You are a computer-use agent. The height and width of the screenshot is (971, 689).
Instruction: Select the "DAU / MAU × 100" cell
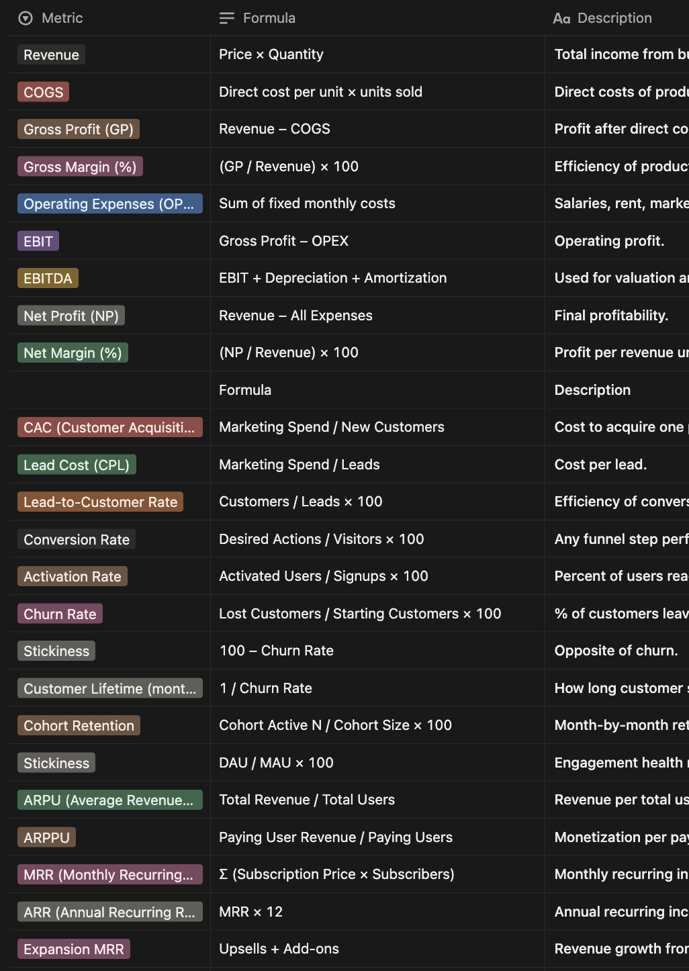point(276,763)
